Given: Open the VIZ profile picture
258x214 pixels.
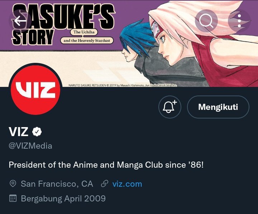Looking at the screenshot, I should (x=35, y=90).
